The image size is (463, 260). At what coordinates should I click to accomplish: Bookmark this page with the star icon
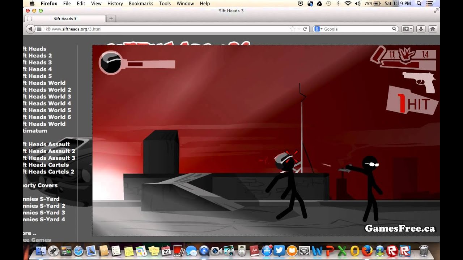[x=293, y=29]
